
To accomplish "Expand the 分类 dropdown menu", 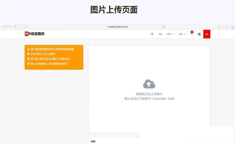I will tap(182, 34).
